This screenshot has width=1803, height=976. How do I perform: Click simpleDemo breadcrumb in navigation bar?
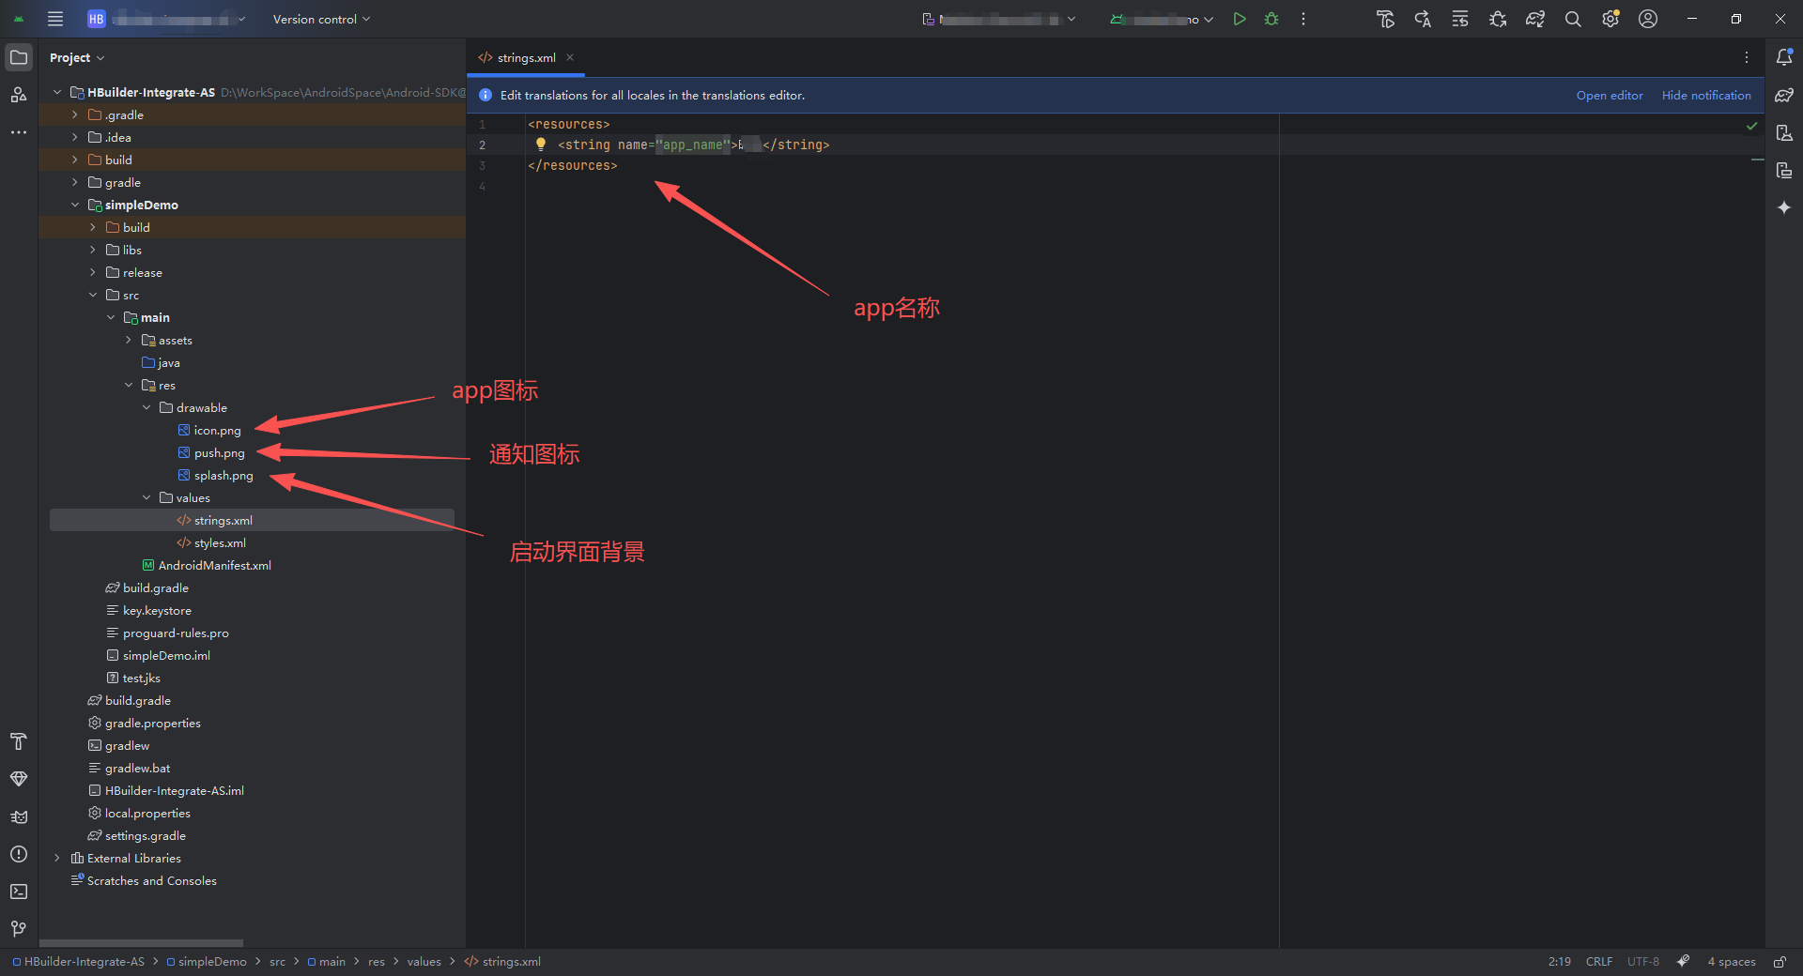click(212, 962)
